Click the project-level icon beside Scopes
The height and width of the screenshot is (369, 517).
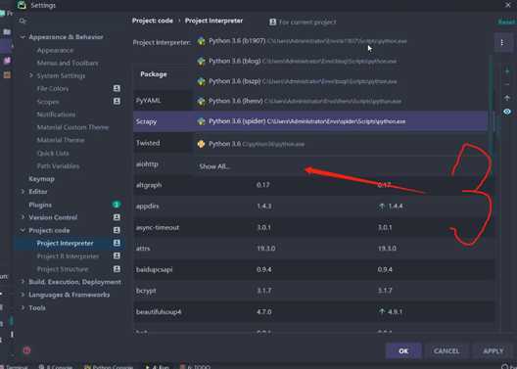click(x=117, y=101)
